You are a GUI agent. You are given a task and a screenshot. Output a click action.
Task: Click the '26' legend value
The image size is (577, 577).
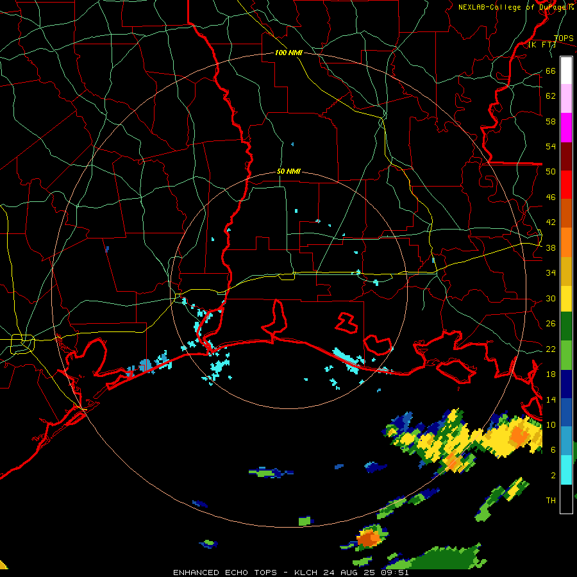tap(551, 324)
